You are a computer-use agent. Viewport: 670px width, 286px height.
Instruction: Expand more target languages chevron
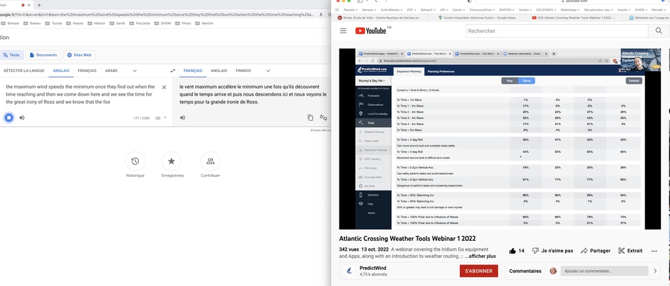point(268,71)
